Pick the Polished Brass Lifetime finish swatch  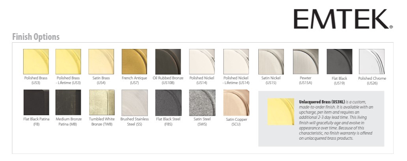(68, 62)
